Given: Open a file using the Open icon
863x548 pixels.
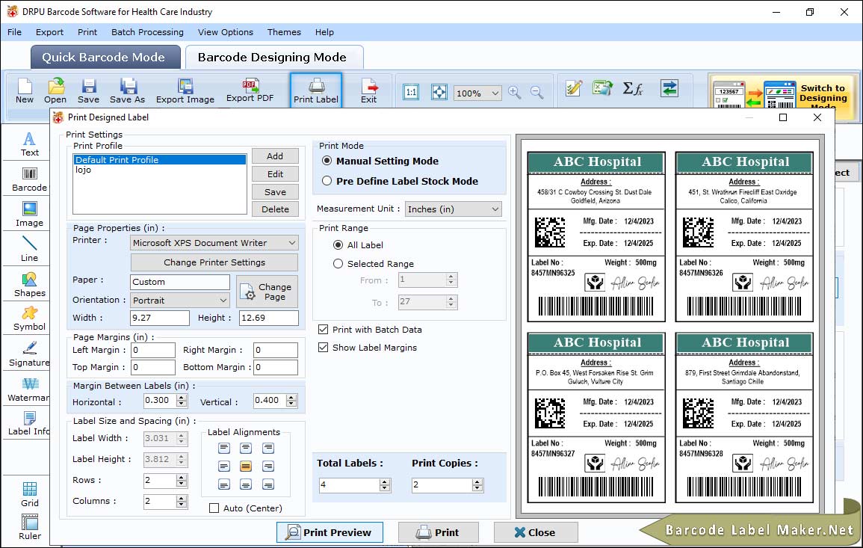Looking at the screenshot, I should pyautogui.click(x=55, y=91).
